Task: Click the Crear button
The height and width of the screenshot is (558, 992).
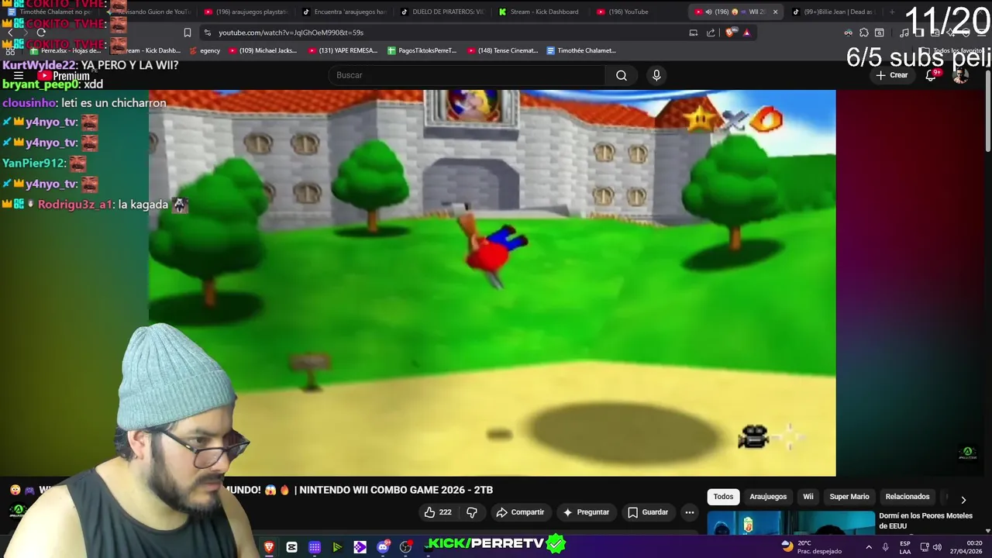Action: point(891,75)
